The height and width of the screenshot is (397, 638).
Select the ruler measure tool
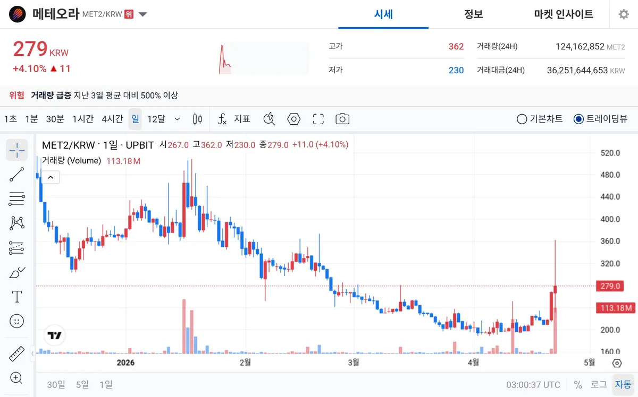[x=17, y=353]
